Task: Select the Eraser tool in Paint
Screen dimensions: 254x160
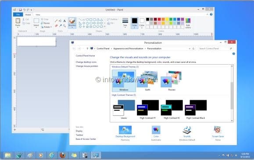Action: click(56, 26)
